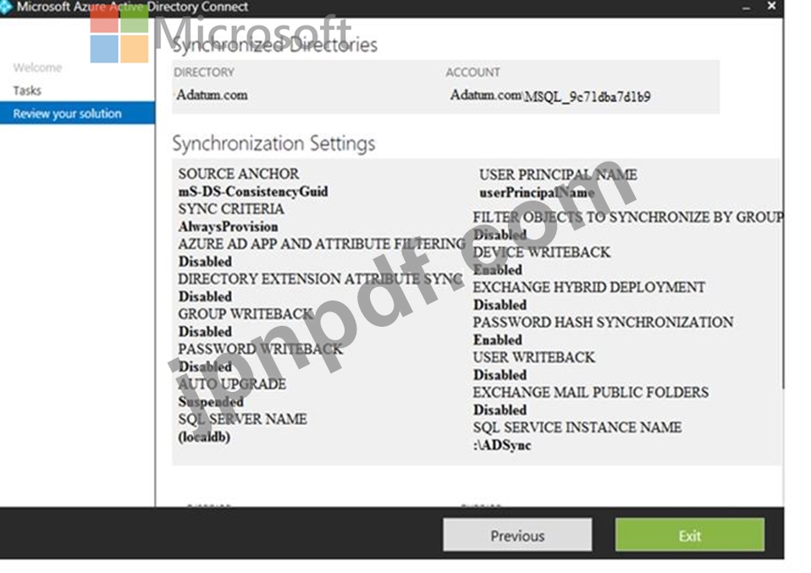This screenshot has height=573, width=811.
Task: Select the Synchronization Settings heading
Action: pyautogui.click(x=273, y=144)
